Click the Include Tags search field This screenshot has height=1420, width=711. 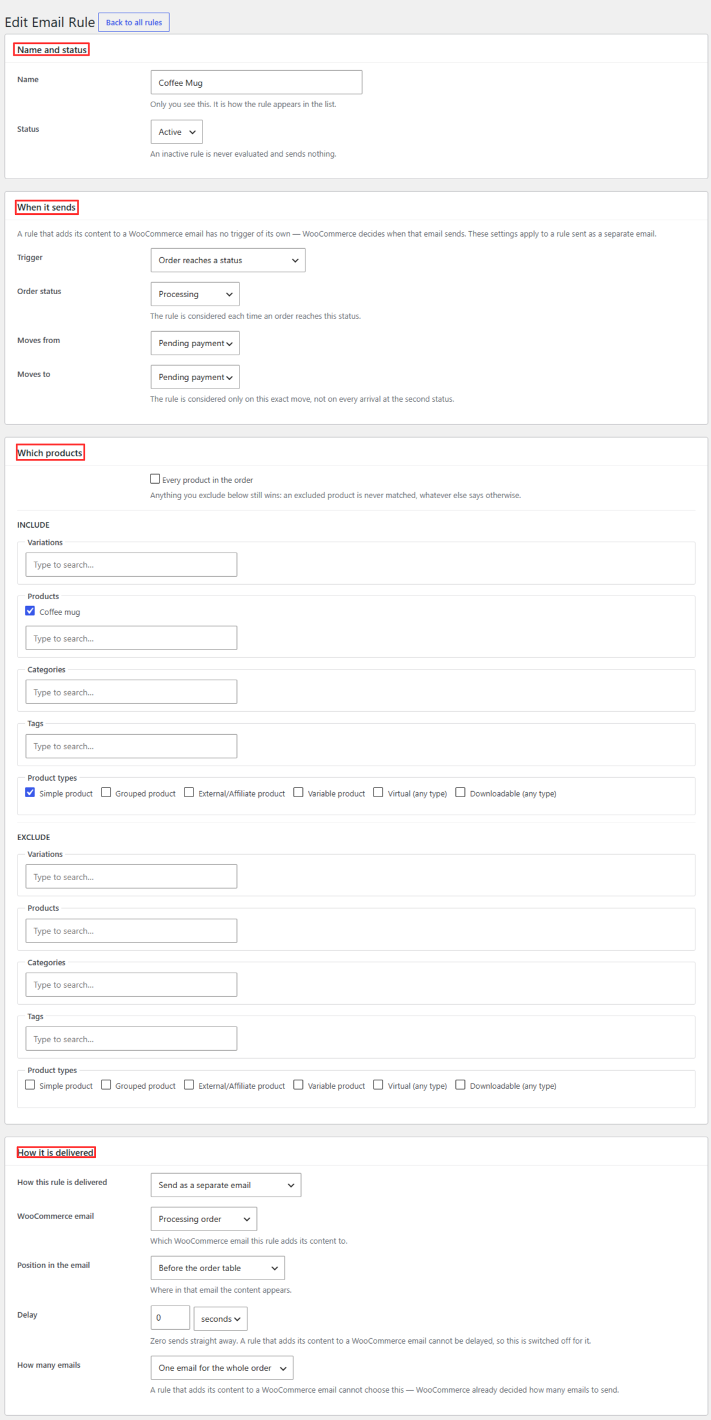tap(131, 746)
